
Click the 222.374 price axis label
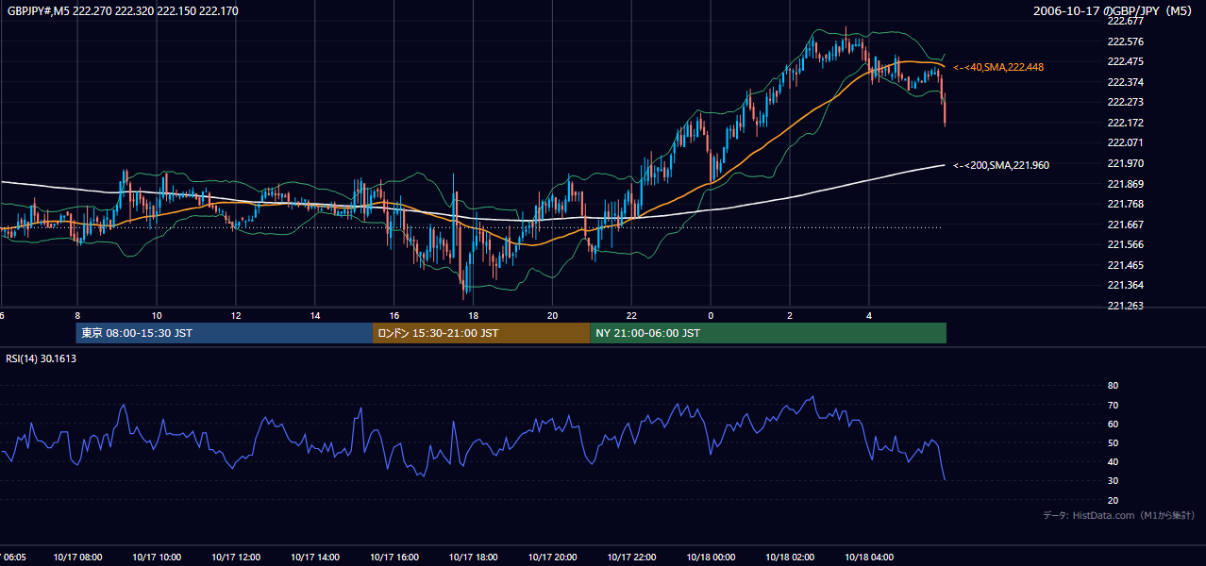coord(1125,82)
